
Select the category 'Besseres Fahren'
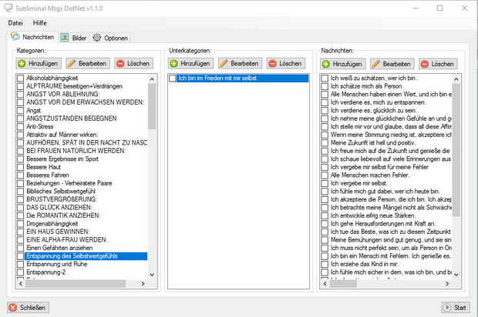pyautogui.click(x=48, y=175)
